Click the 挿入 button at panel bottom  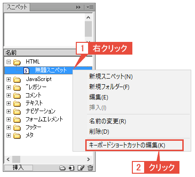click(18, 168)
